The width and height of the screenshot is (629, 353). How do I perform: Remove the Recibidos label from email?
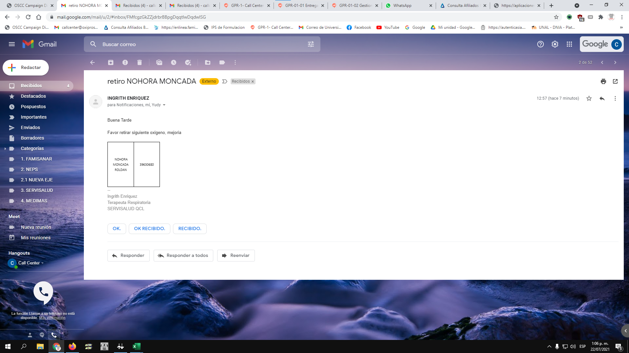pos(253,82)
